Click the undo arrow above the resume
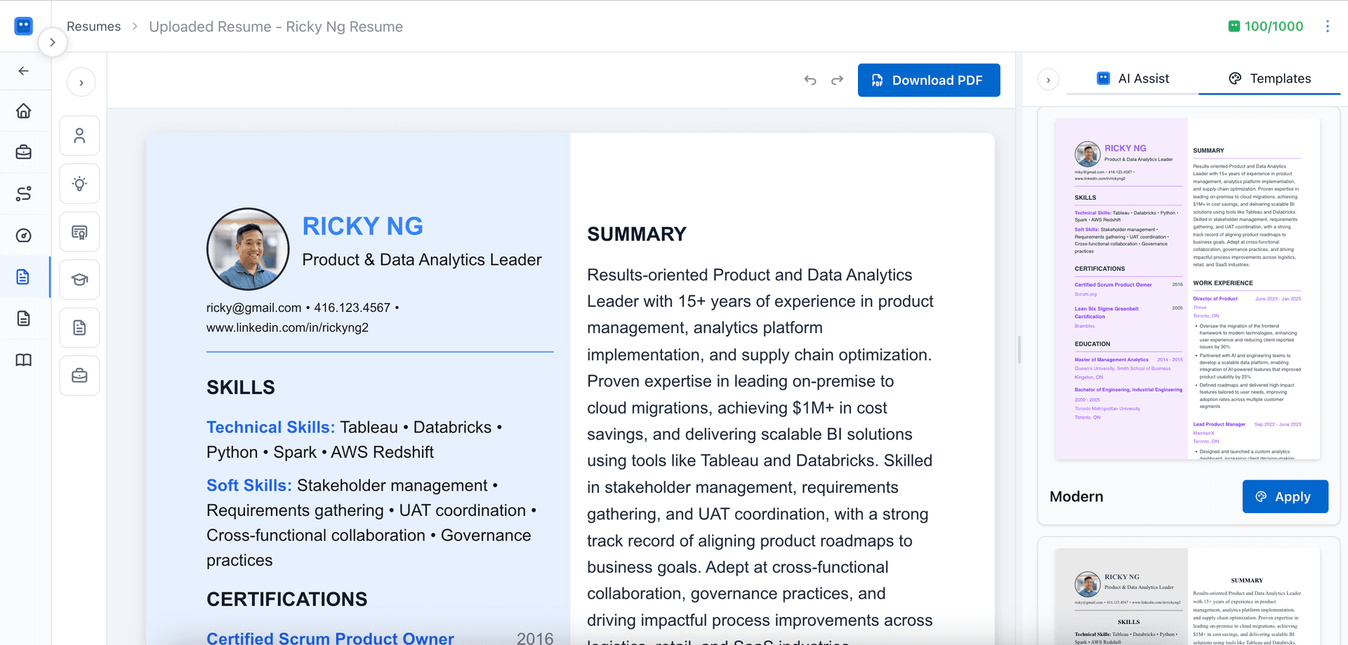This screenshot has height=645, width=1348. (810, 80)
